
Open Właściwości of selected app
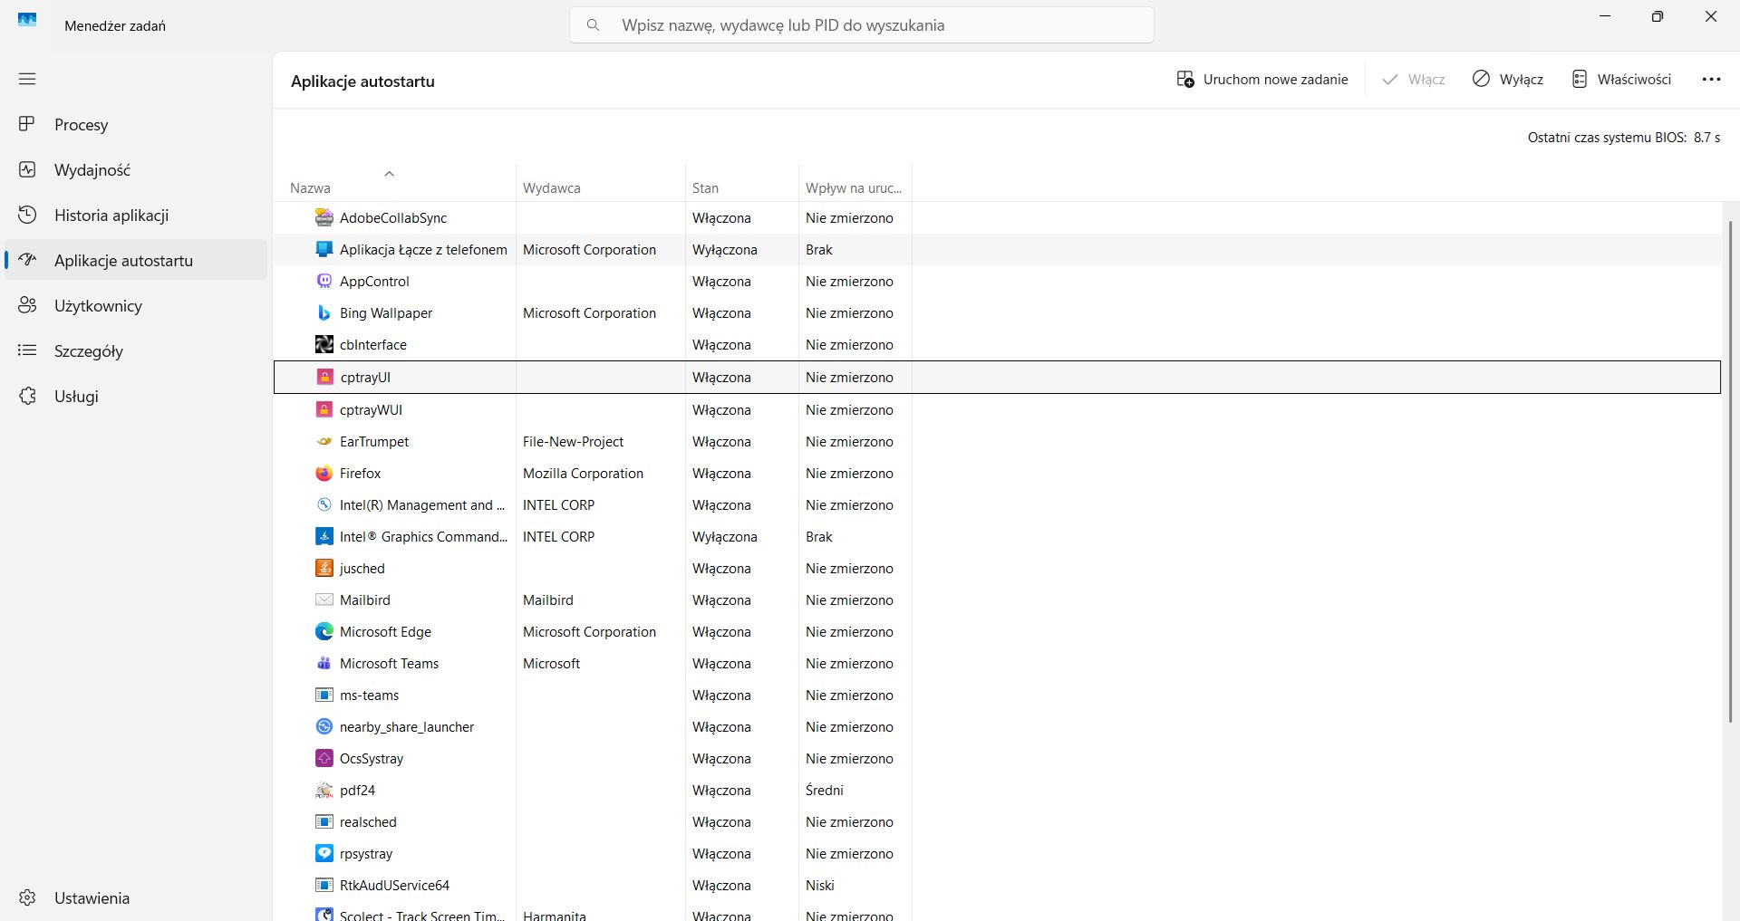1621,80
